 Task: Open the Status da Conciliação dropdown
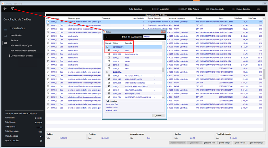click(x=163, y=37)
